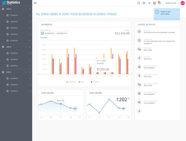Open the notifications bell with red badge

(160, 3)
